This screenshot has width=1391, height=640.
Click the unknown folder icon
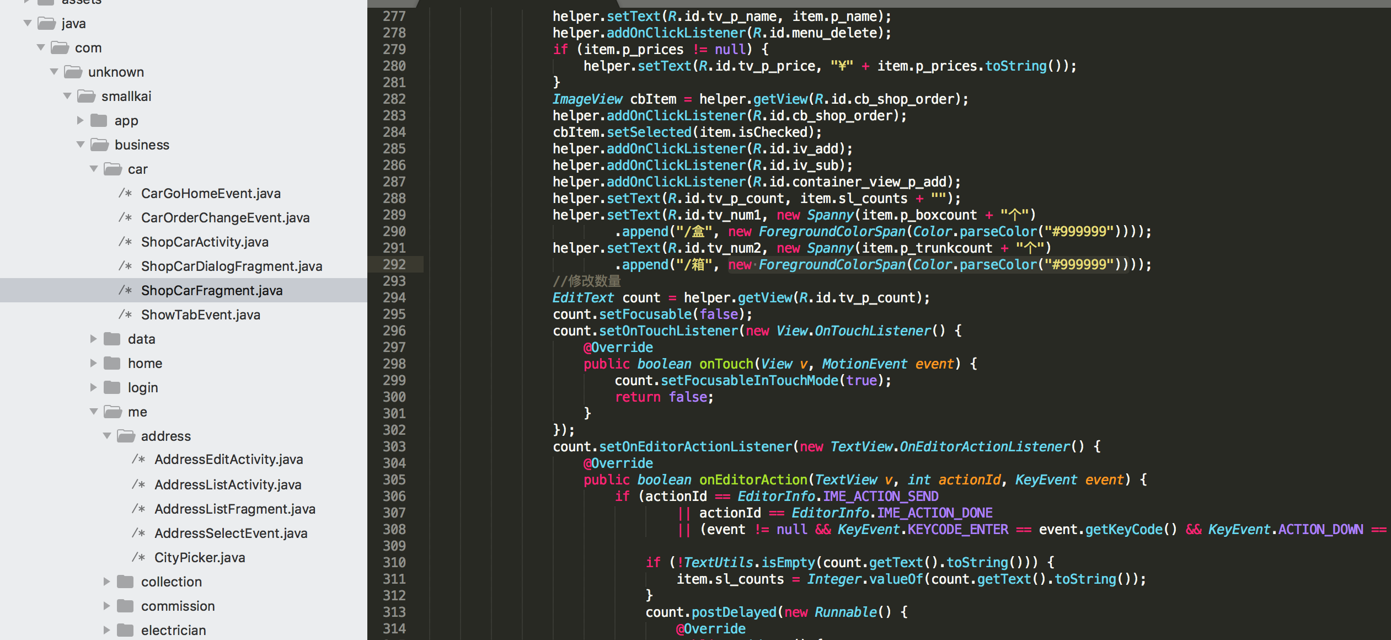73,72
